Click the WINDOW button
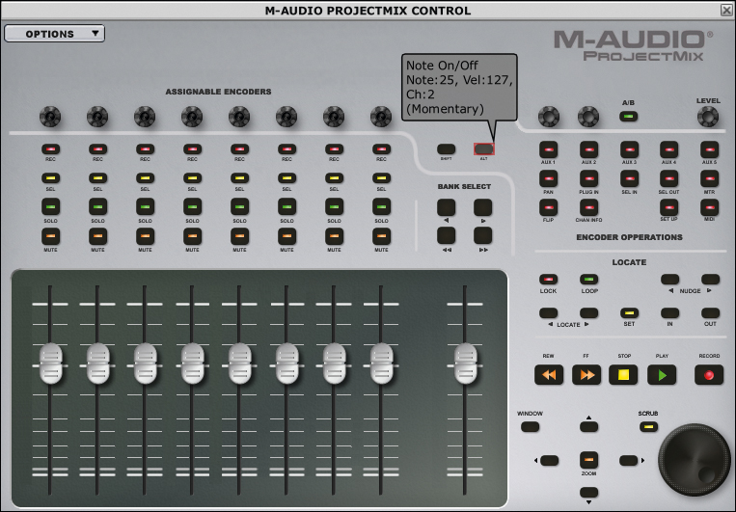Screen dimensions: 736x512 click(530, 426)
